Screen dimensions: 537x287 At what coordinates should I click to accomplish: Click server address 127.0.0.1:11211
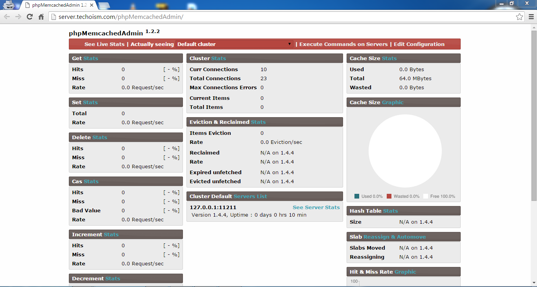[213, 207]
